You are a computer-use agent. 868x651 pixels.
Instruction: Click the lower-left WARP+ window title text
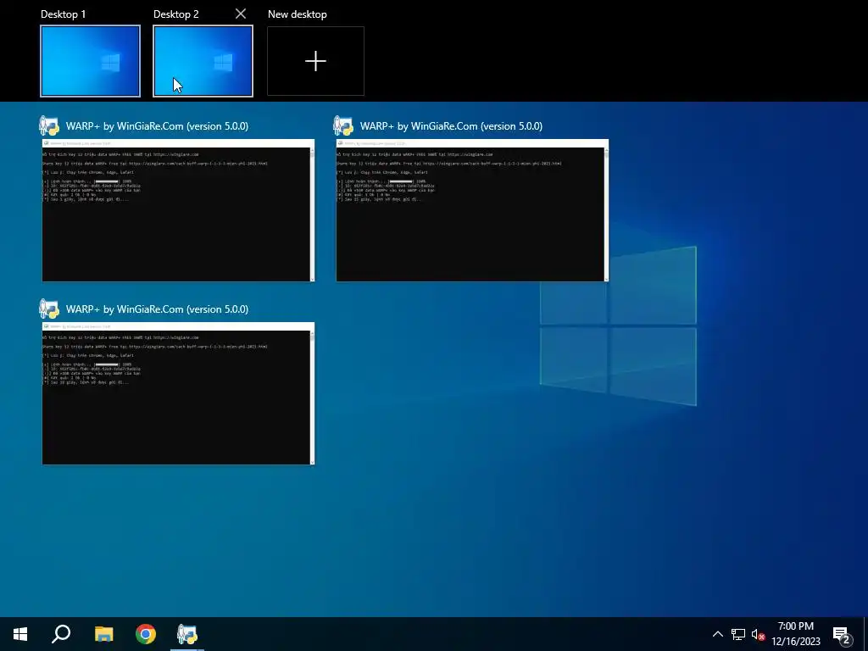[157, 309]
